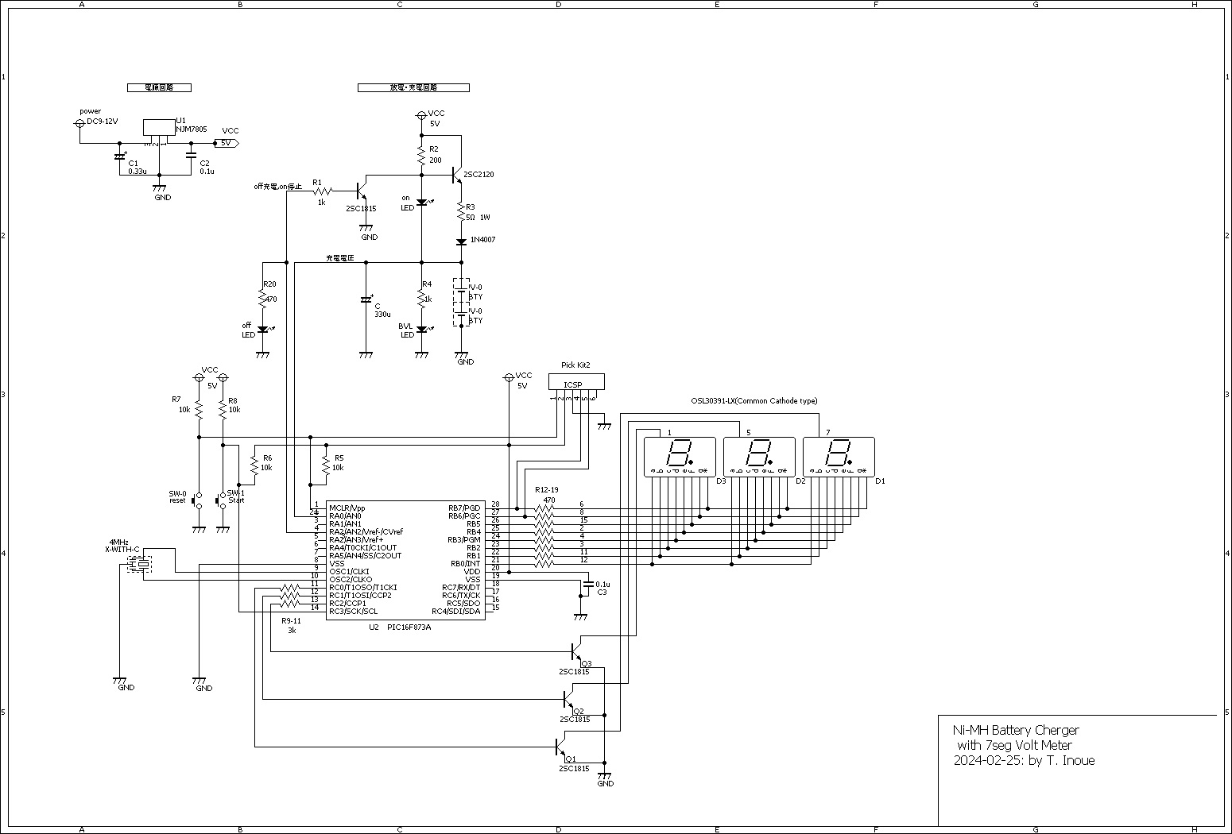The image size is (1232, 834).
Task: Select the Q3 2SC1815 transistor
Action: tap(576, 651)
